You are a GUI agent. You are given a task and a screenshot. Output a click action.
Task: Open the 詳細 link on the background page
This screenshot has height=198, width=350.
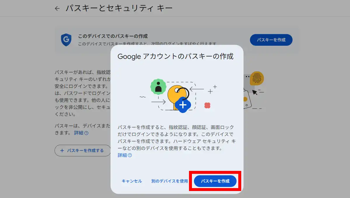81,133
